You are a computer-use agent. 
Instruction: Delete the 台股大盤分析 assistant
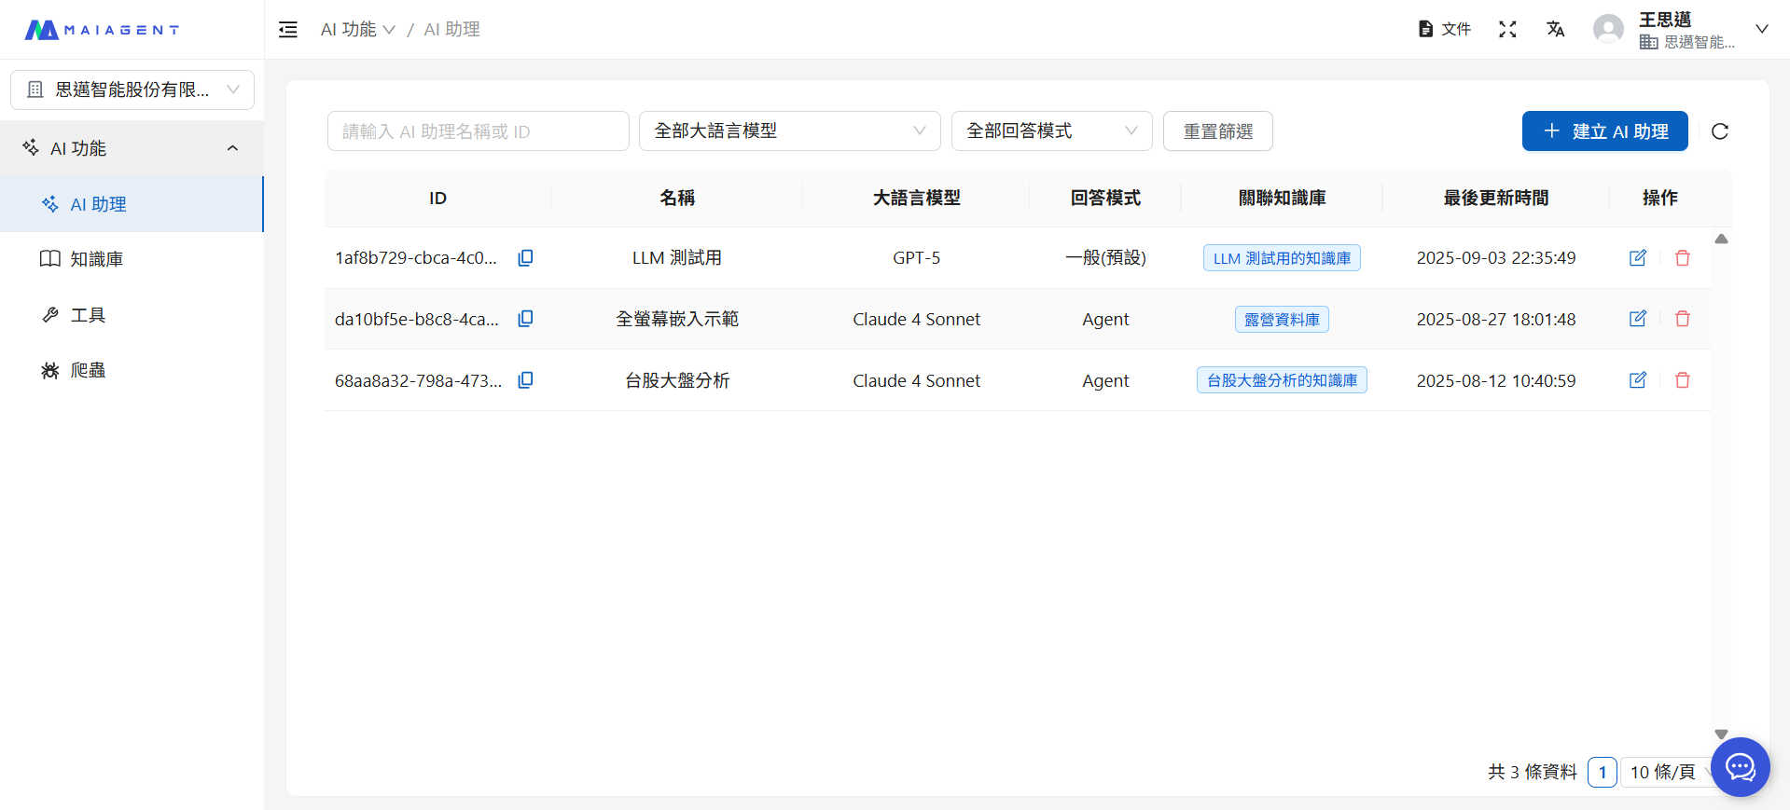(1682, 380)
